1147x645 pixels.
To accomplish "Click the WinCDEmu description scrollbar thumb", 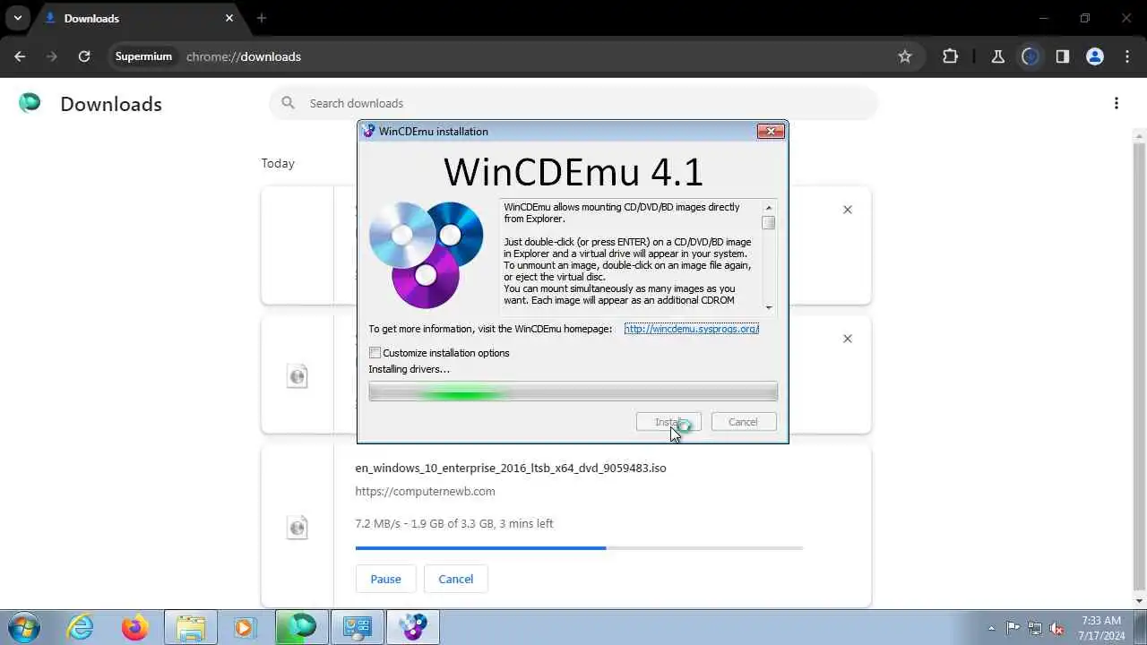I will [x=769, y=223].
